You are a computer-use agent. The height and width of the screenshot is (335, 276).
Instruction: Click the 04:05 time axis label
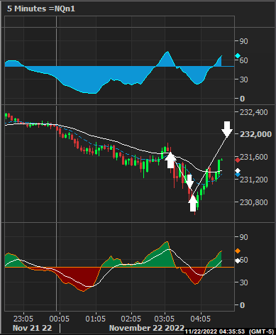[x=201, y=319]
